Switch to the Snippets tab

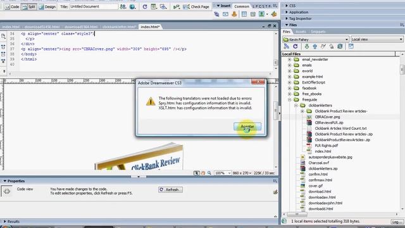318,32
